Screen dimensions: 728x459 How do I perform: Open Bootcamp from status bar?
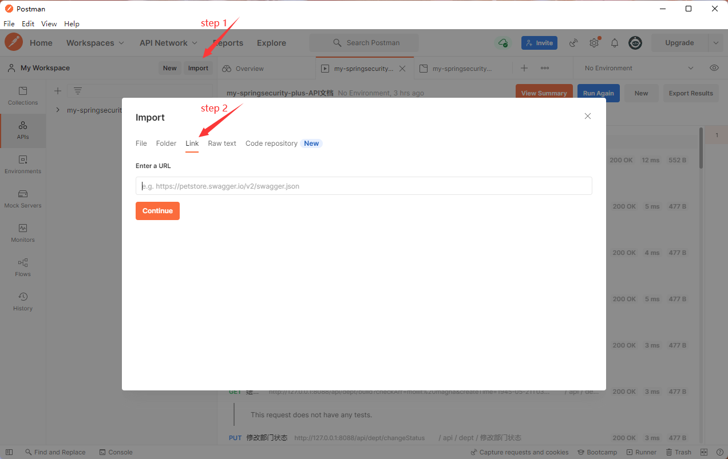click(597, 452)
